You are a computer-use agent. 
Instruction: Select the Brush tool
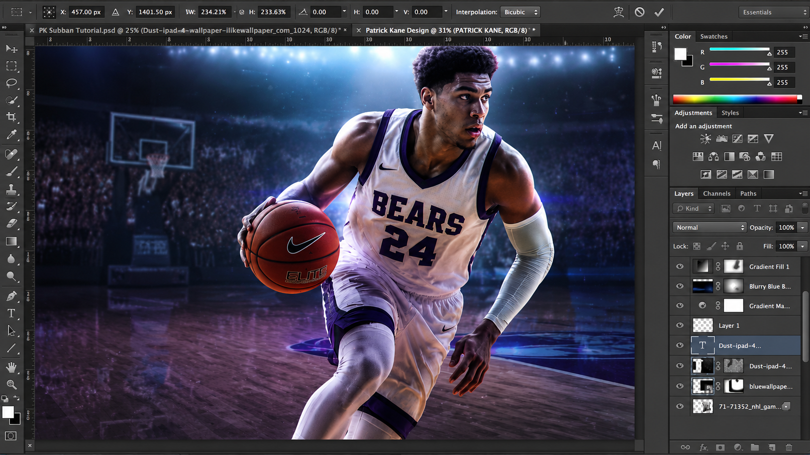12,172
